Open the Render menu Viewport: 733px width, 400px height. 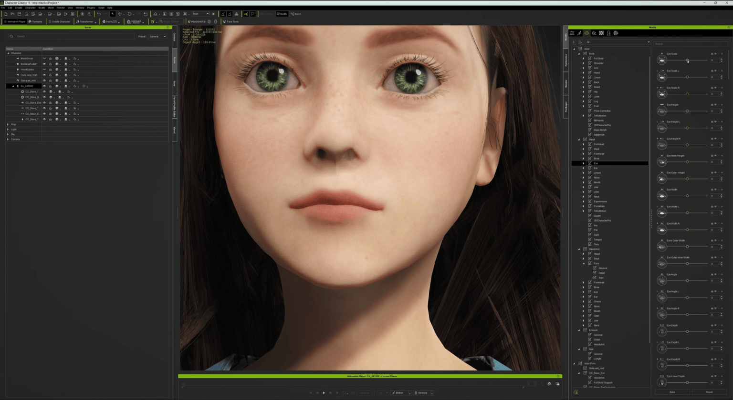[61, 8]
